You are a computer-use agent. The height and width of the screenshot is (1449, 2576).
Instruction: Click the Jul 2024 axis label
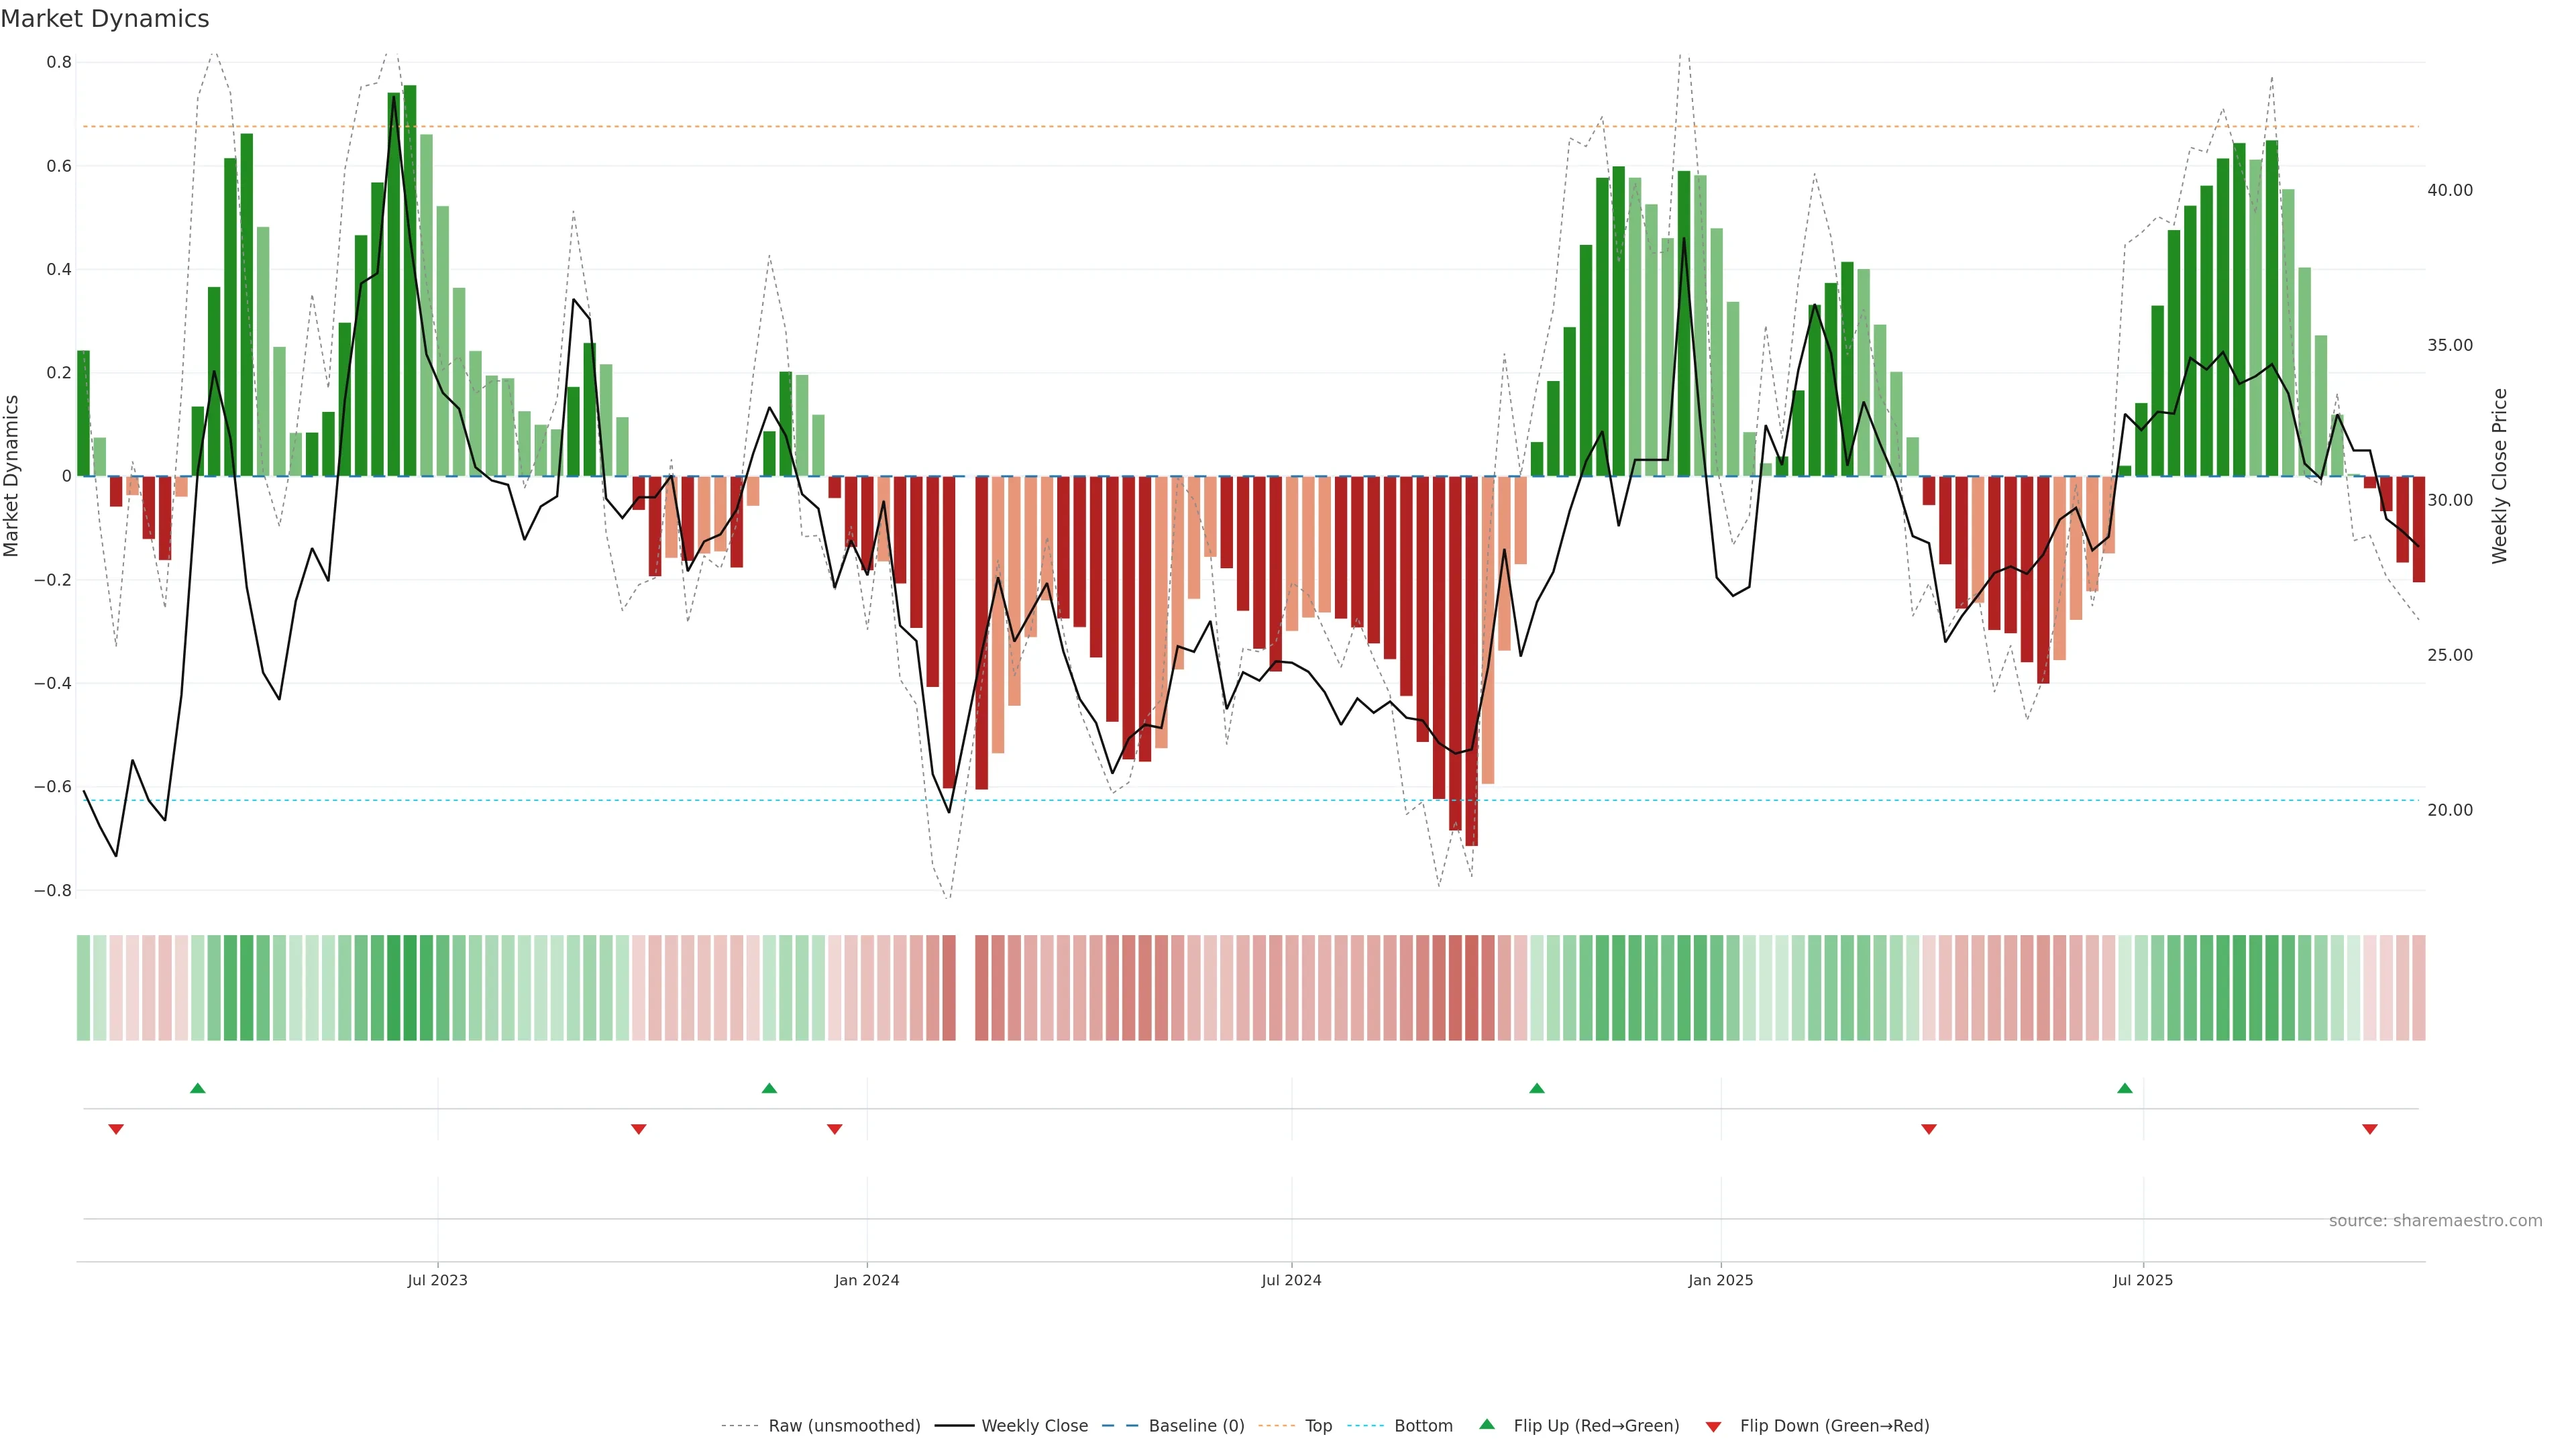point(1291,1280)
